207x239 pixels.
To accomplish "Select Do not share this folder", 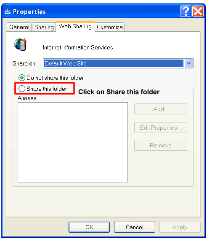I will [51, 78].
